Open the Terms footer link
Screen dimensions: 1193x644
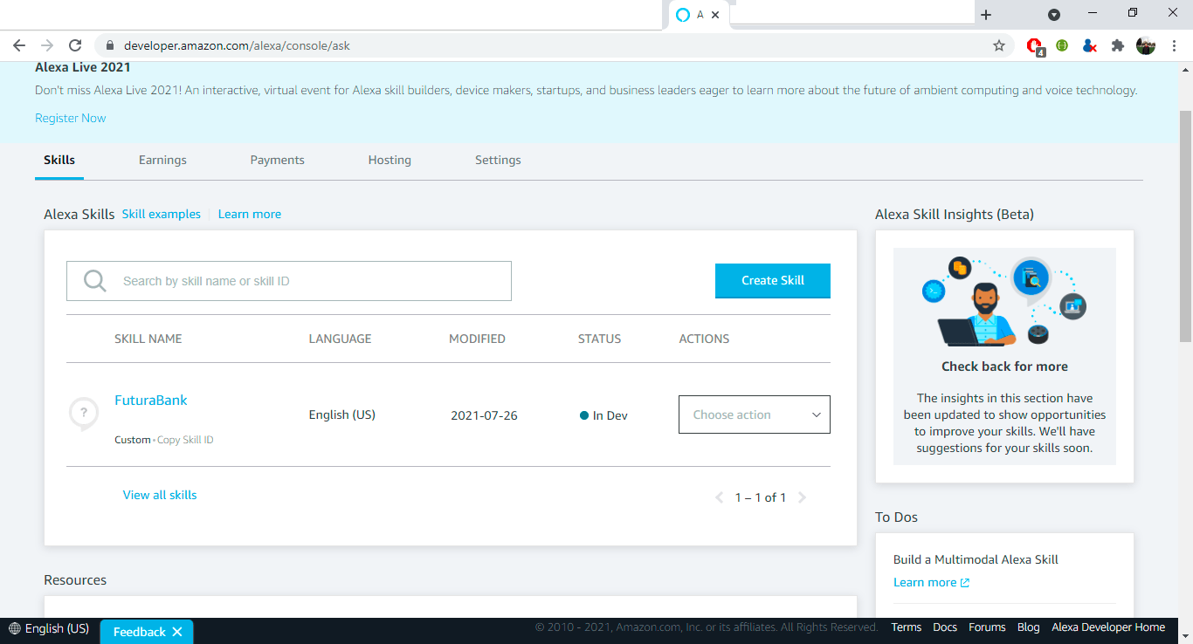(x=907, y=627)
